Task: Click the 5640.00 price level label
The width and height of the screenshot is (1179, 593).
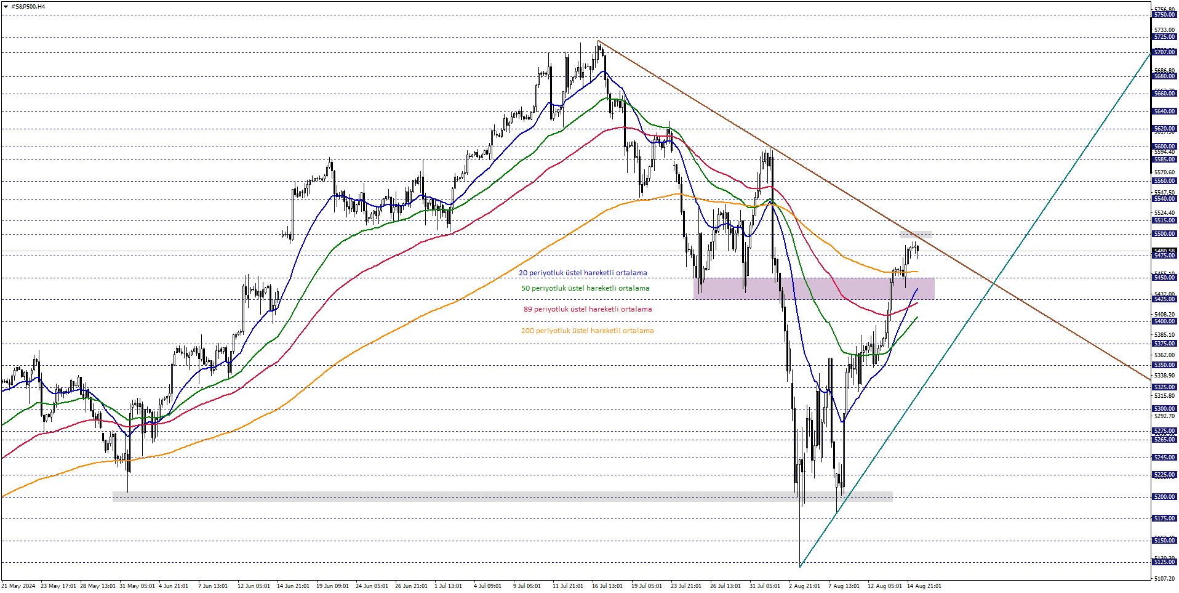Action: pyautogui.click(x=1164, y=111)
